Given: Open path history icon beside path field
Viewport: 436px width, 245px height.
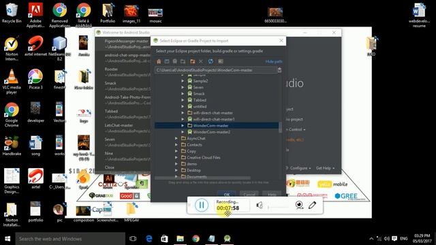Looking at the screenshot, I should point(279,70).
